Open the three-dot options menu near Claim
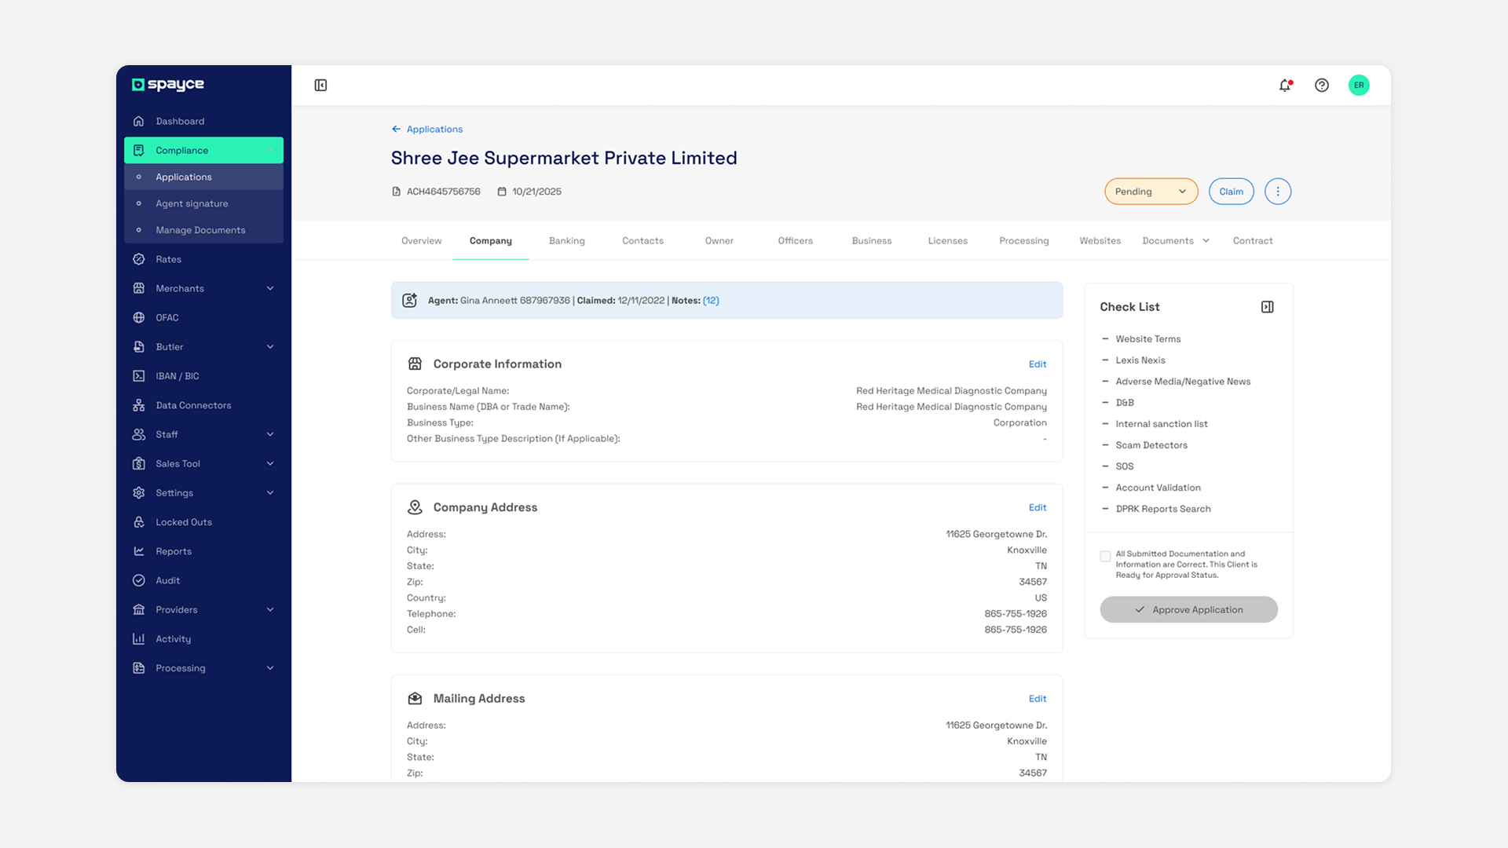The height and width of the screenshot is (848, 1508). click(1278, 191)
